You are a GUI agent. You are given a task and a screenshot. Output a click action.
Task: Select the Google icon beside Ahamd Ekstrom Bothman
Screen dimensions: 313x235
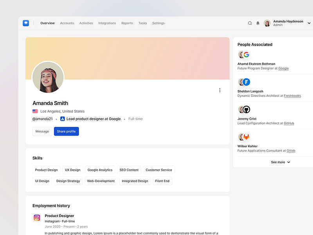pyautogui.click(x=246, y=55)
